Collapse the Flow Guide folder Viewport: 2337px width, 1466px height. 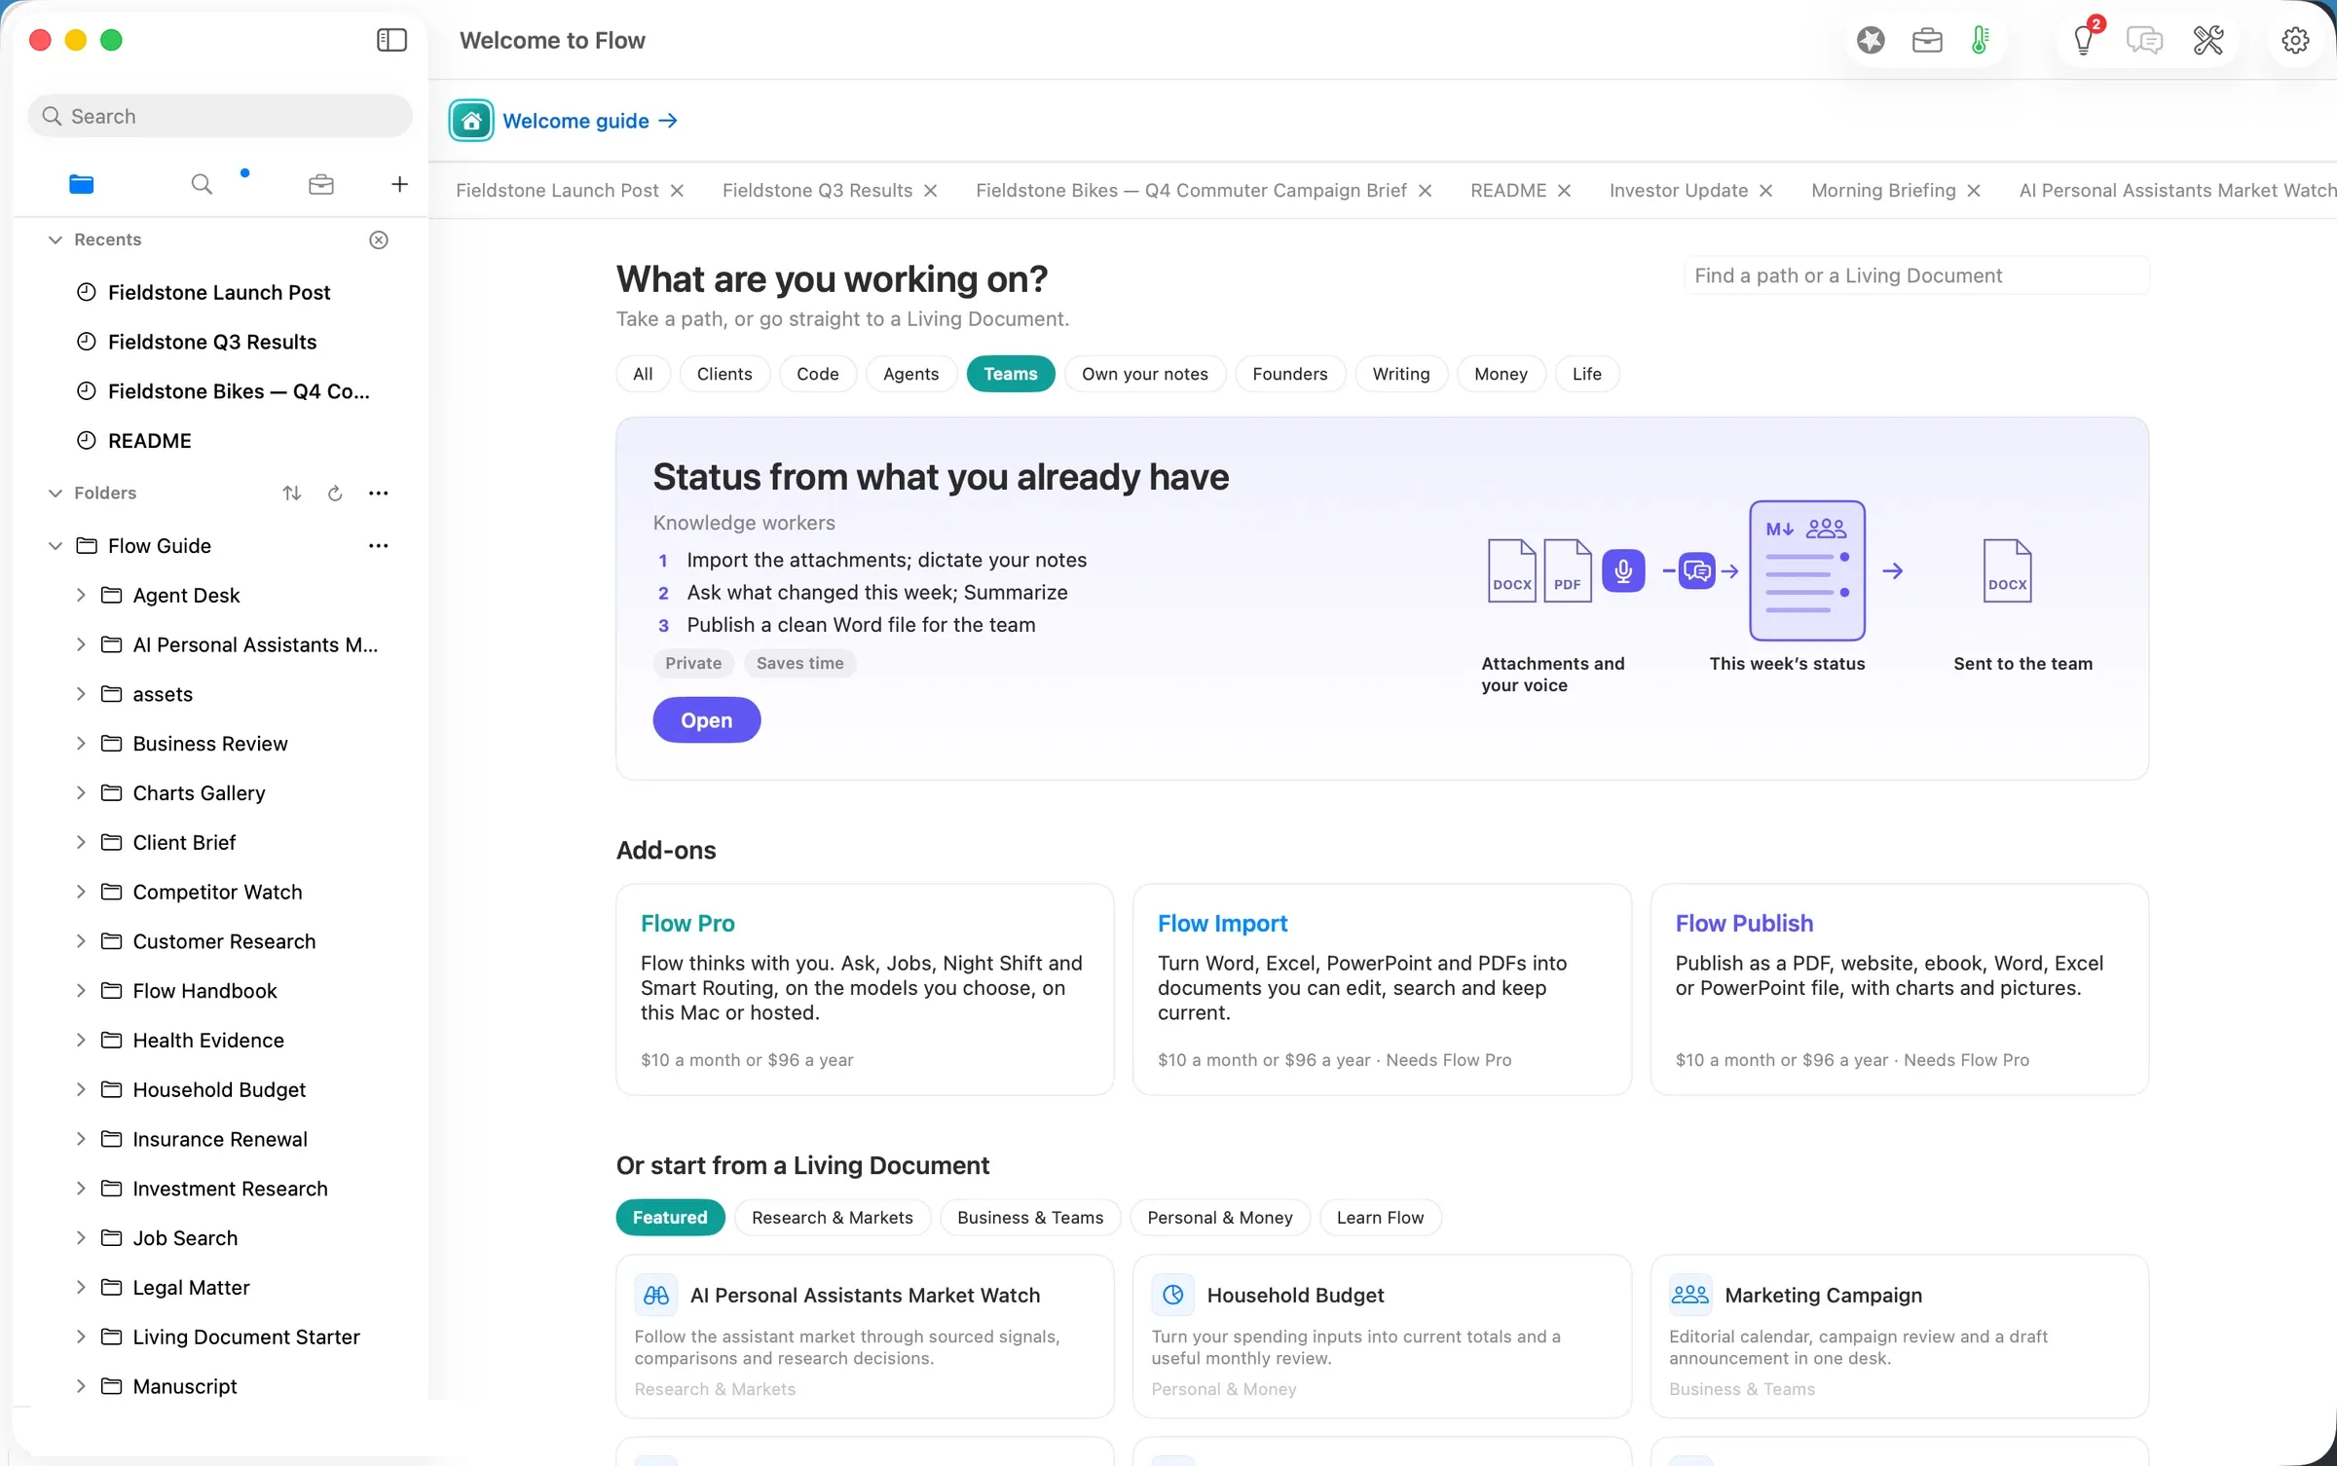(56, 545)
